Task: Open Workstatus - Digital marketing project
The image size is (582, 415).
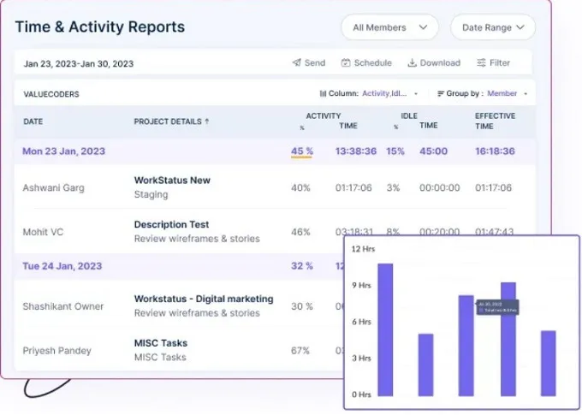Action: coord(204,299)
